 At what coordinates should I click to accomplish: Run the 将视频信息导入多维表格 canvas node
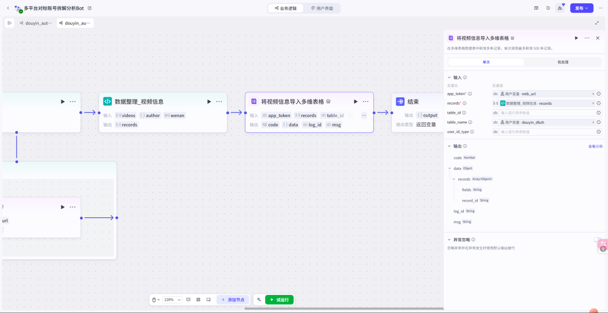pos(356,102)
